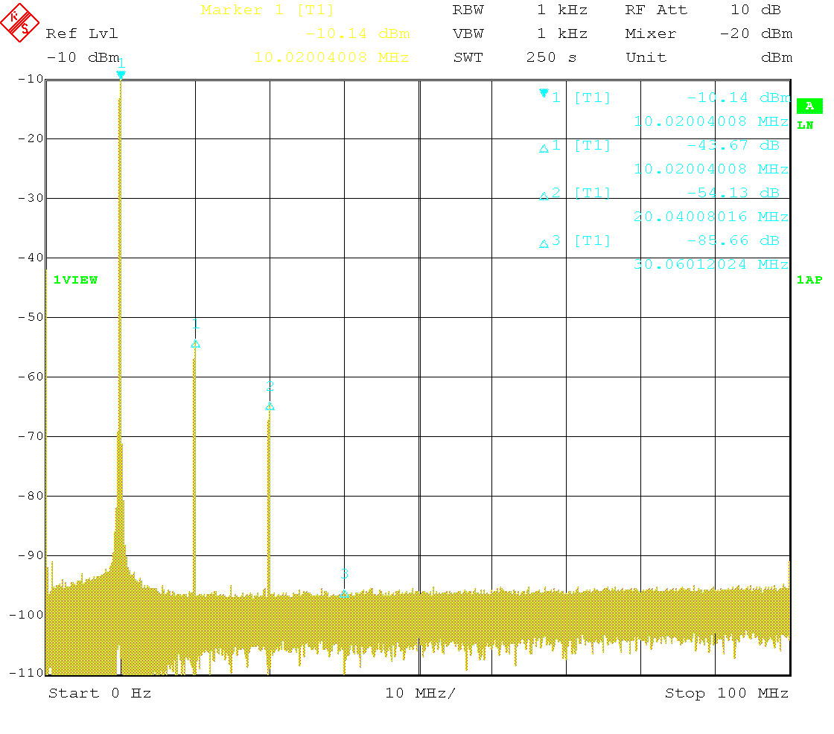
Task: Click the -54.13 dB delta value
Action: pos(733,193)
